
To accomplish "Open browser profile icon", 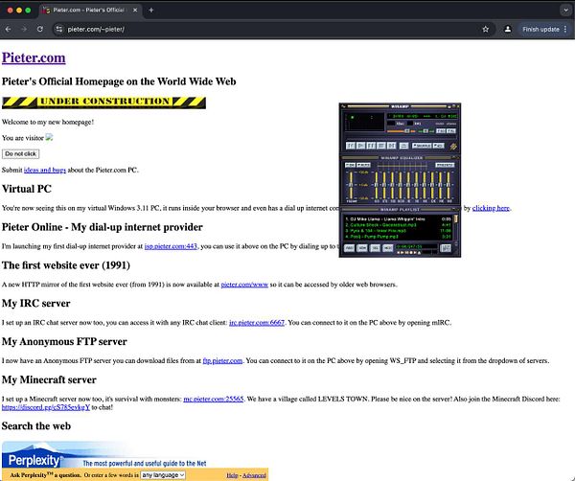I will tap(508, 29).
